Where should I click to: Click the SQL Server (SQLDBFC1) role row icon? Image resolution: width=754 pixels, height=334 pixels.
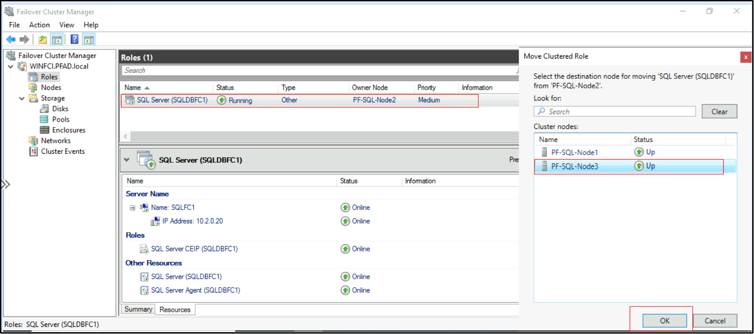click(x=130, y=100)
